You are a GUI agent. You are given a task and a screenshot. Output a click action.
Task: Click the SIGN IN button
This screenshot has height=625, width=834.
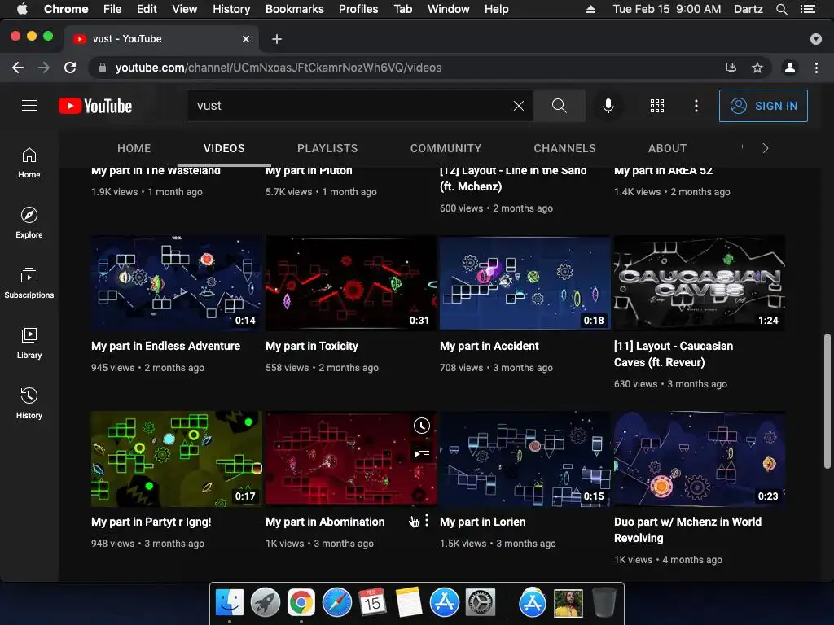(763, 106)
